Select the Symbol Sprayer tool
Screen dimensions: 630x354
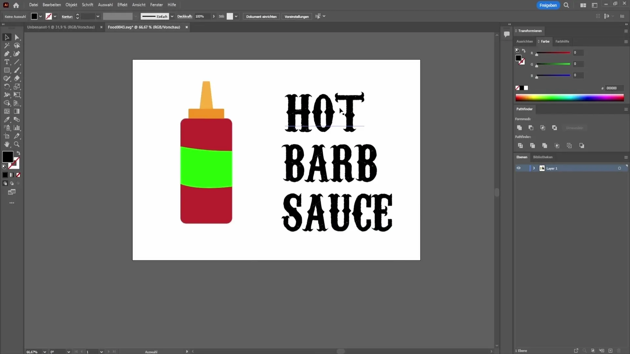[7, 128]
